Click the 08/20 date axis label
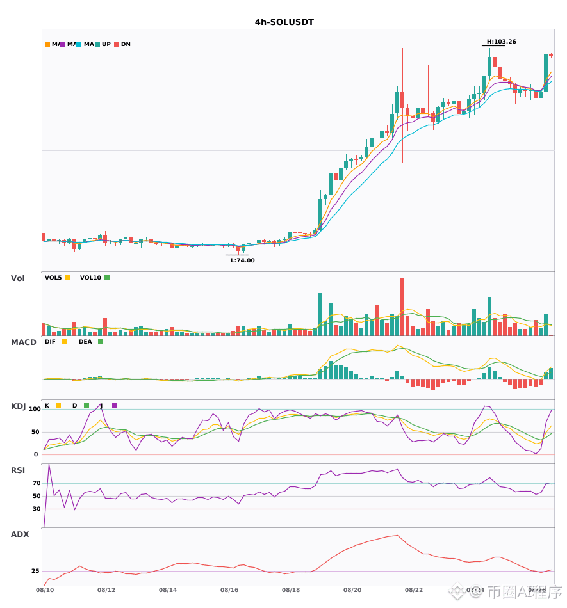 point(352,590)
